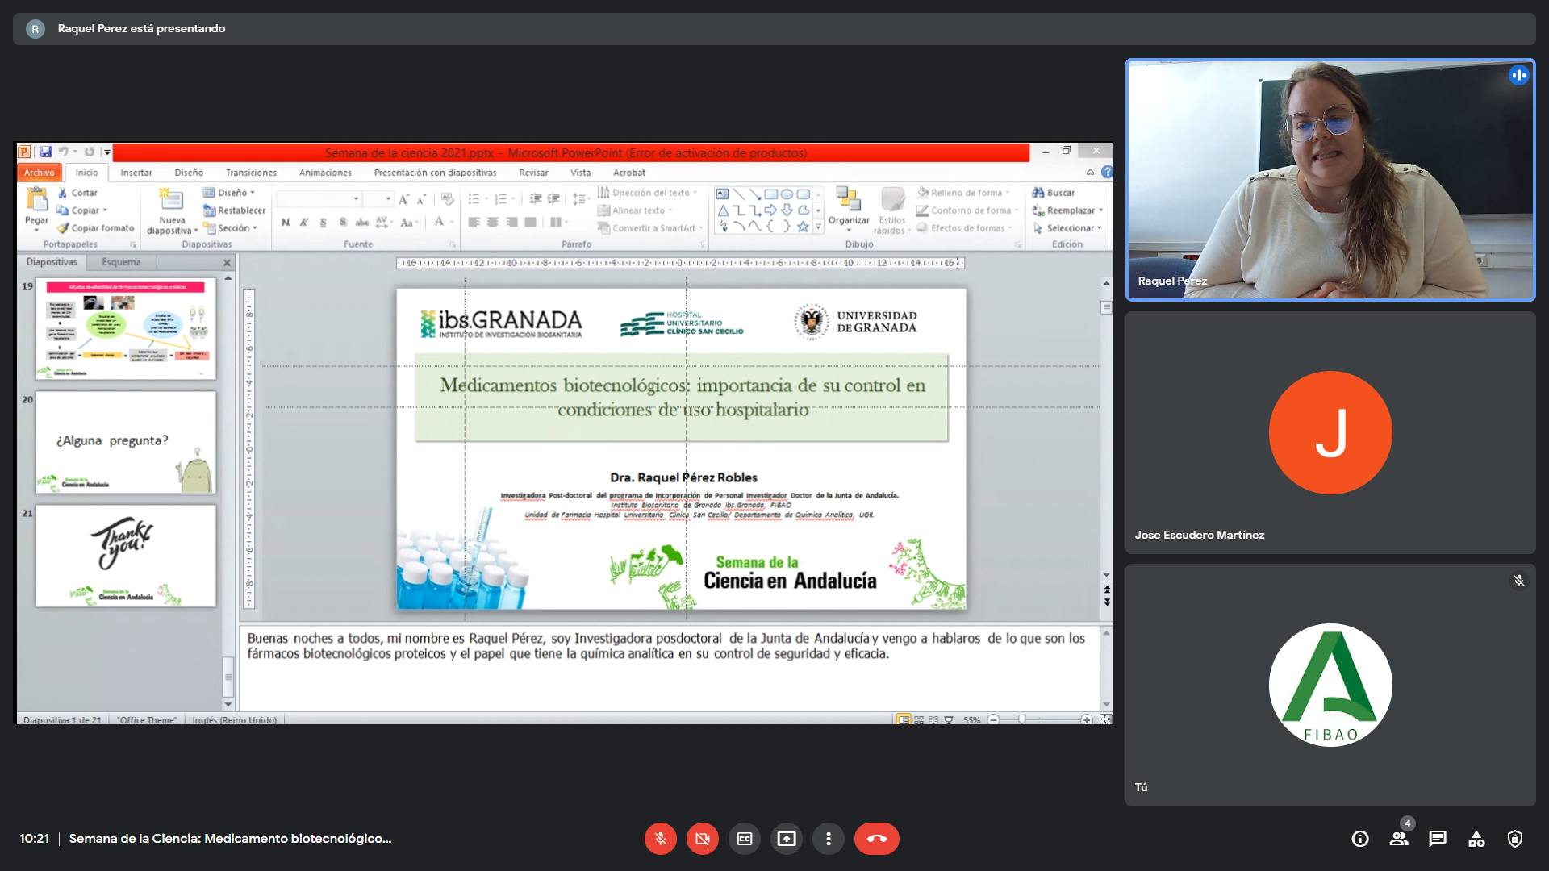Open chat with everyone panel
Image resolution: width=1549 pixels, height=871 pixels.
coord(1438,839)
